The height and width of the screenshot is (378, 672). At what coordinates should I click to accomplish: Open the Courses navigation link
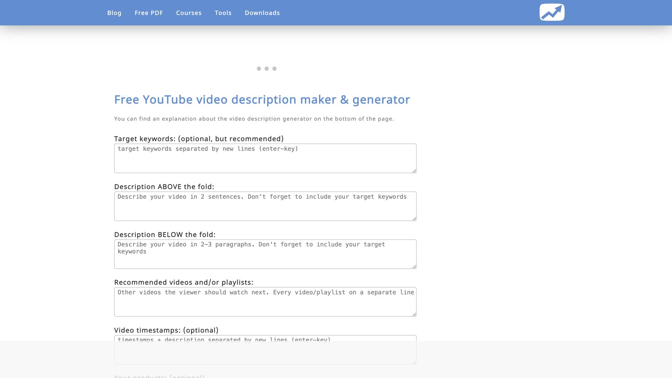pyautogui.click(x=189, y=13)
